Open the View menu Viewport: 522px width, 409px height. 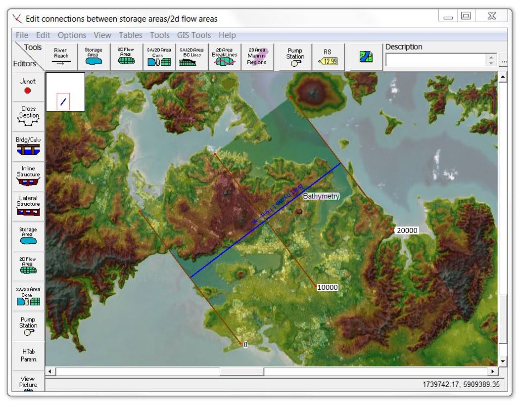(x=102, y=35)
